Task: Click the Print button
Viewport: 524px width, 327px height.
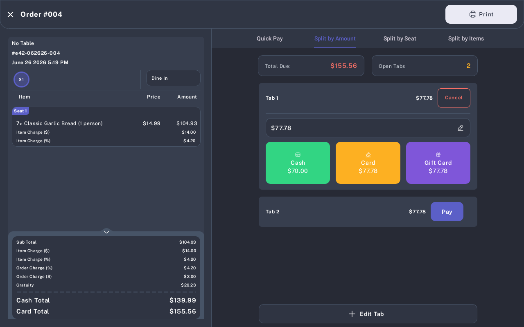Action: coord(481,14)
